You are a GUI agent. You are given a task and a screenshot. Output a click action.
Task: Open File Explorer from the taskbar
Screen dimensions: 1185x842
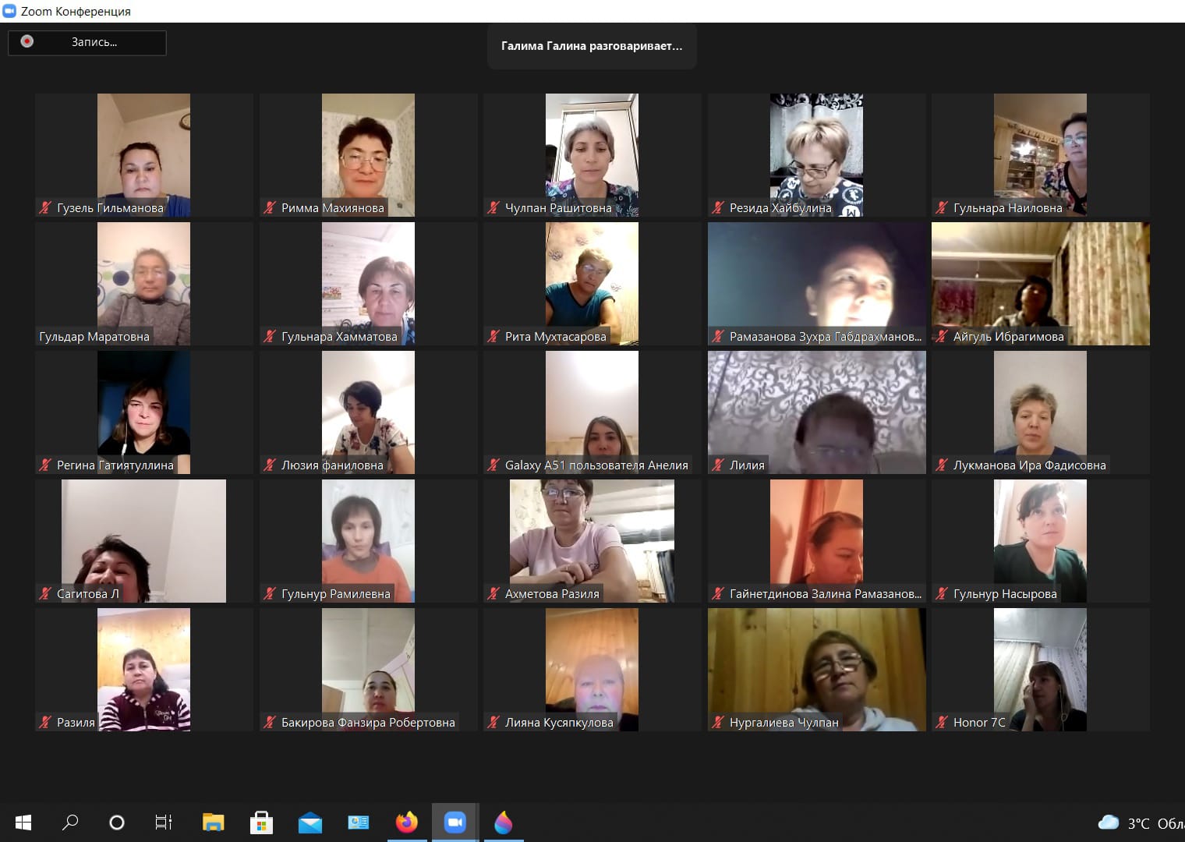click(x=213, y=823)
